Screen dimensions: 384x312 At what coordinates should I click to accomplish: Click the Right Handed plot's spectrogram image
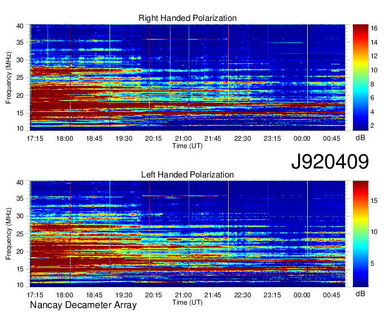[x=187, y=77]
